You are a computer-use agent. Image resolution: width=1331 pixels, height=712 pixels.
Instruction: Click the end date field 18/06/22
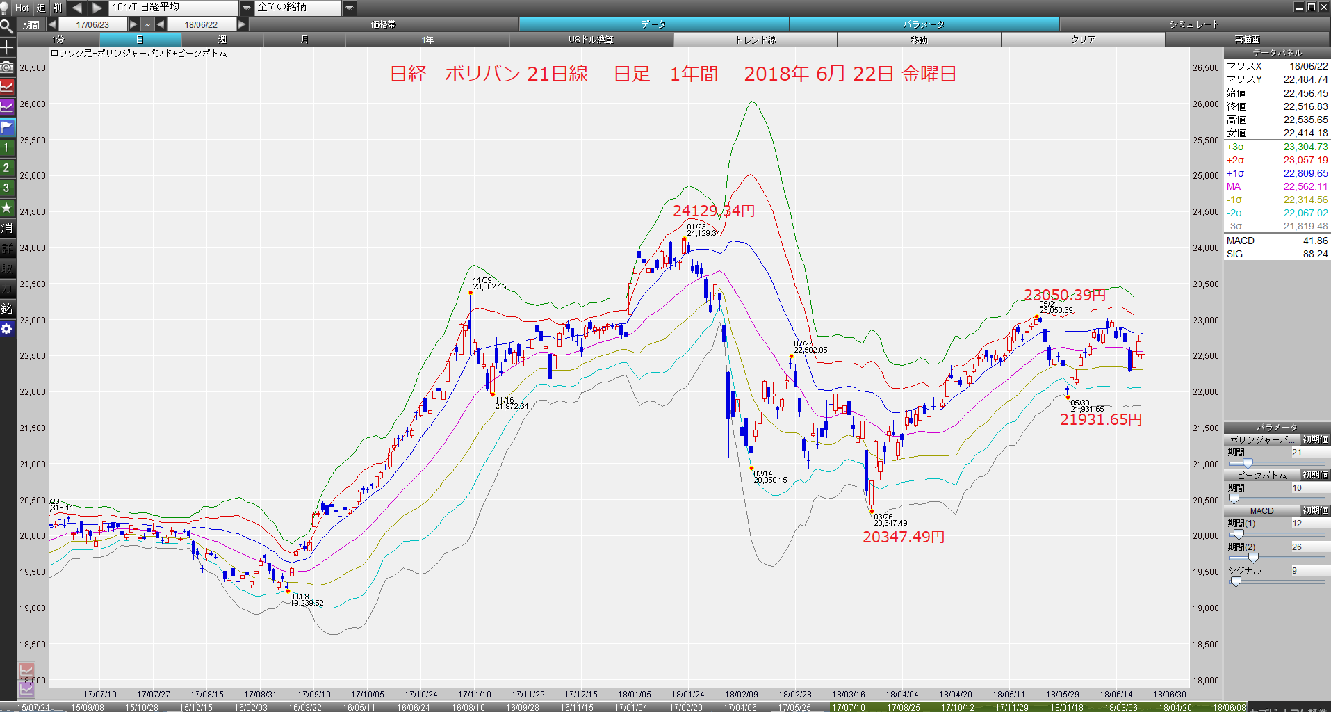coord(201,24)
